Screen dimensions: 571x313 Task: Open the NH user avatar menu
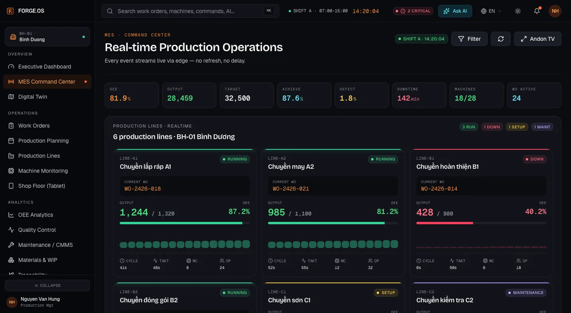(x=555, y=11)
